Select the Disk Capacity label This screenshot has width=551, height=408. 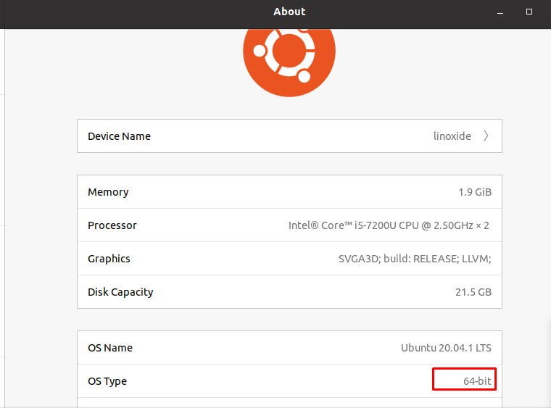click(x=120, y=292)
